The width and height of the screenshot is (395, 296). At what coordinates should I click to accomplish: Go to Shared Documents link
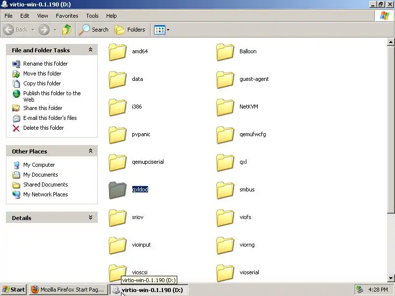45,185
